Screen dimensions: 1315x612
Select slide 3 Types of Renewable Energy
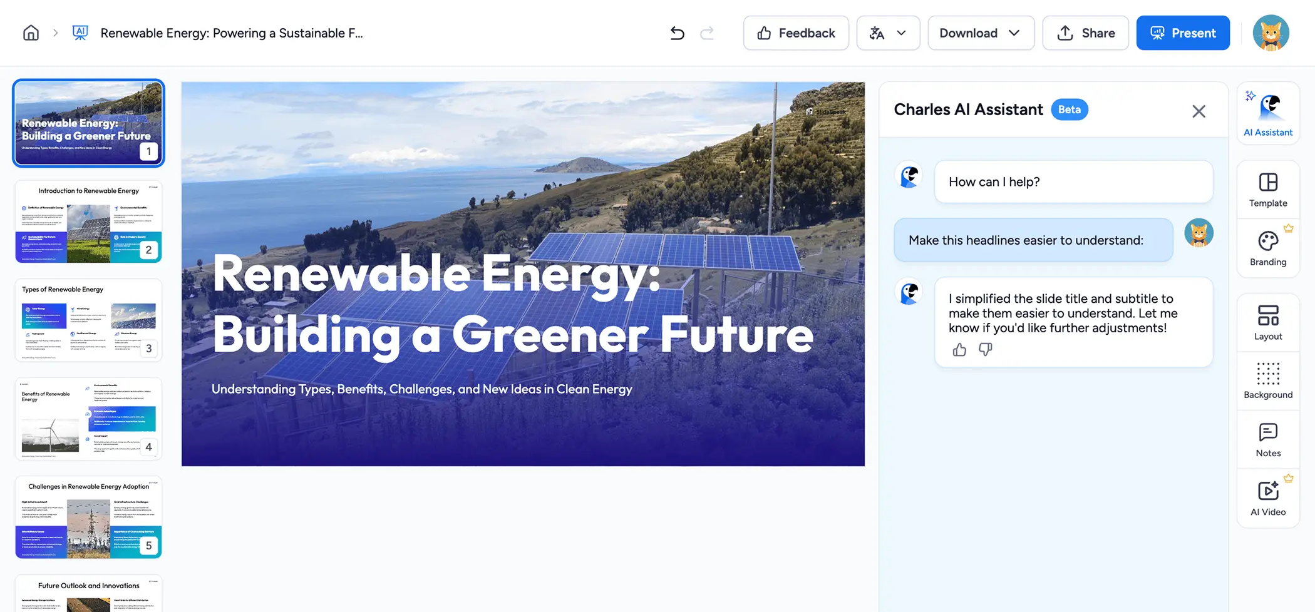tap(88, 320)
